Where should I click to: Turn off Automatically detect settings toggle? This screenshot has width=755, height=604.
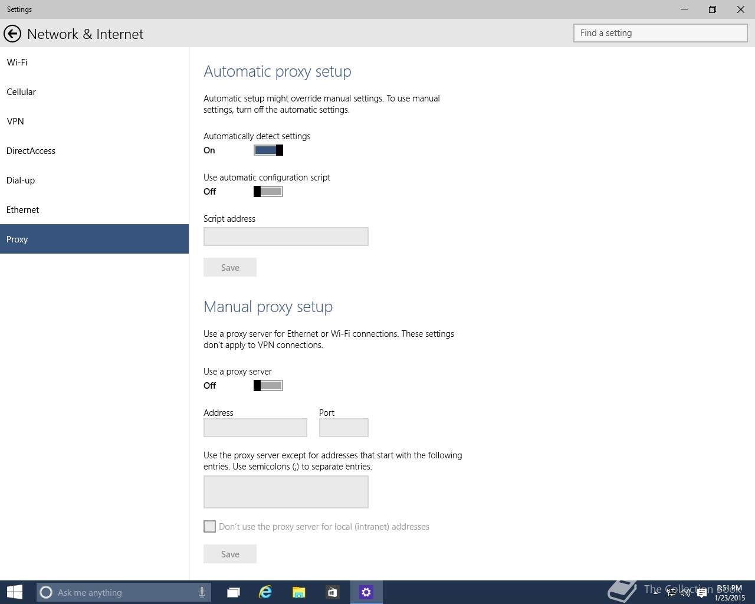[x=268, y=150]
